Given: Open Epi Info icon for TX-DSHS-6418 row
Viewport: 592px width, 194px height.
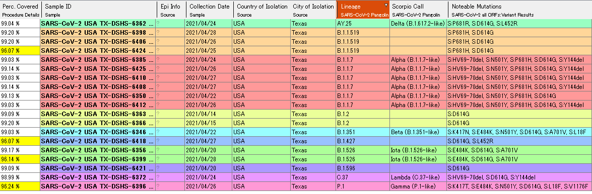Looking at the screenshot, I should 158,141.
